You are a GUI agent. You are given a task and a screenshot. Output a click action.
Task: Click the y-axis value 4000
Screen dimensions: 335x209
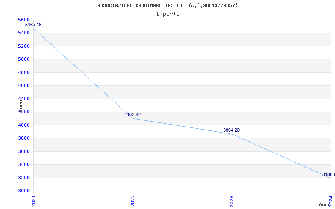[x=24, y=125]
